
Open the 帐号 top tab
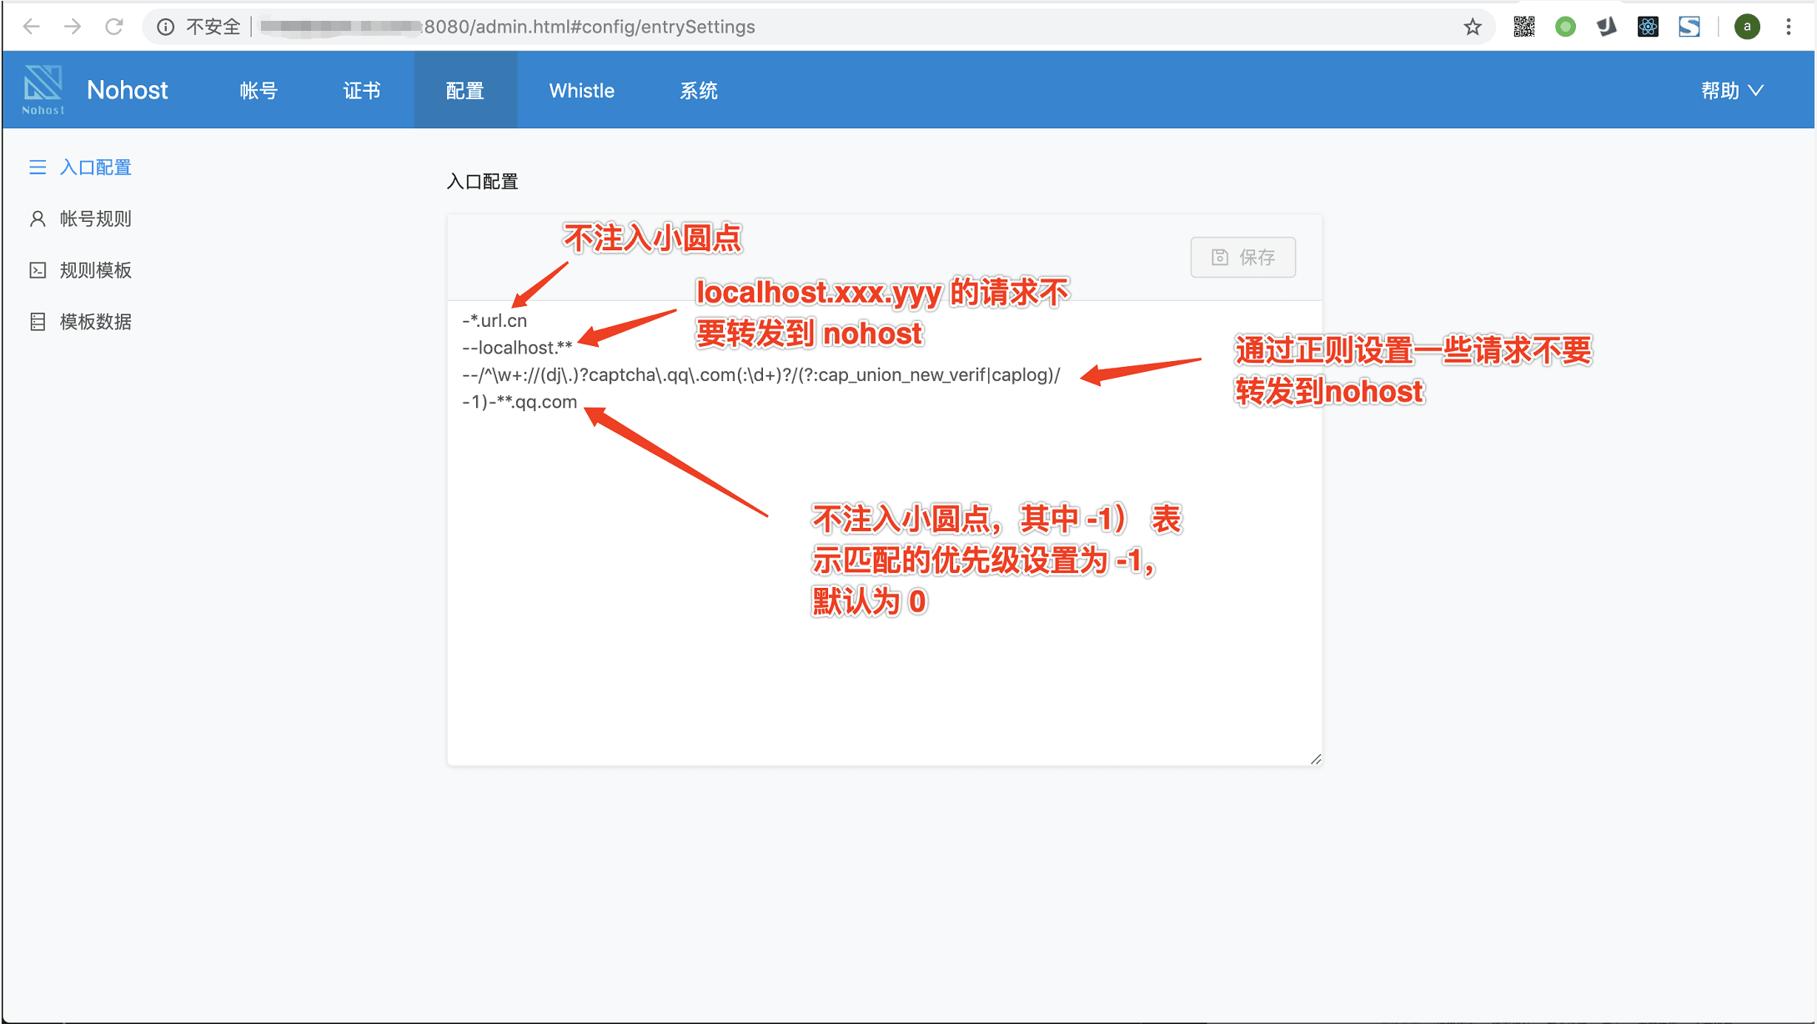tap(258, 90)
